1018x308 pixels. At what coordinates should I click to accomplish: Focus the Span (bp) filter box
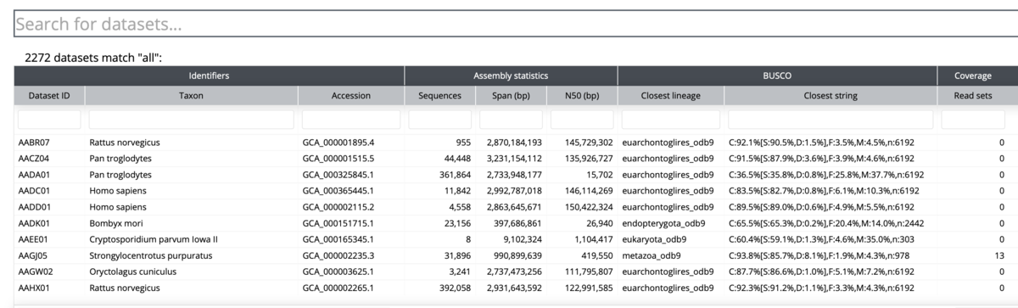(510, 120)
